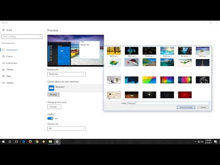Open File Explorer from the taskbar
220x165 pixels.
(50, 142)
